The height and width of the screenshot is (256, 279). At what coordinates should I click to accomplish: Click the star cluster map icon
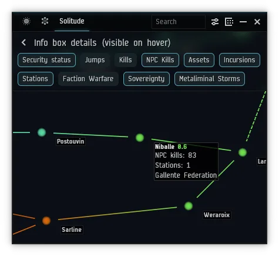click(45, 21)
